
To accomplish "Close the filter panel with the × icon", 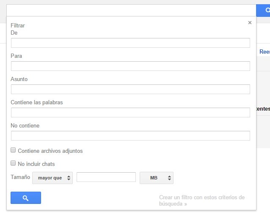I will pyautogui.click(x=250, y=23).
